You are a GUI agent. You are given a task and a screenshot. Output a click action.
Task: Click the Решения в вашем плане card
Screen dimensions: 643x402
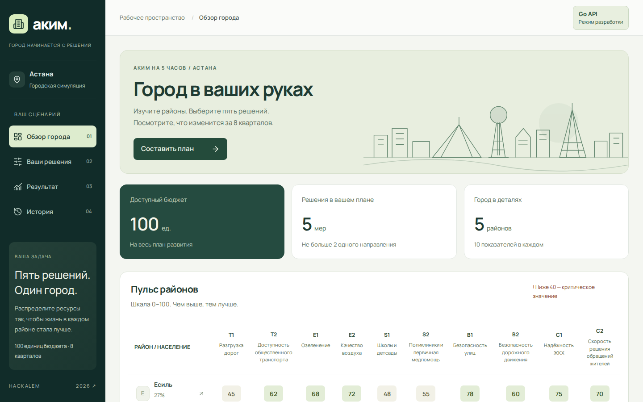374,222
